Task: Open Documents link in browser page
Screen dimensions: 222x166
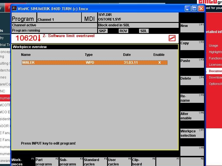Action: [x=215, y=71]
